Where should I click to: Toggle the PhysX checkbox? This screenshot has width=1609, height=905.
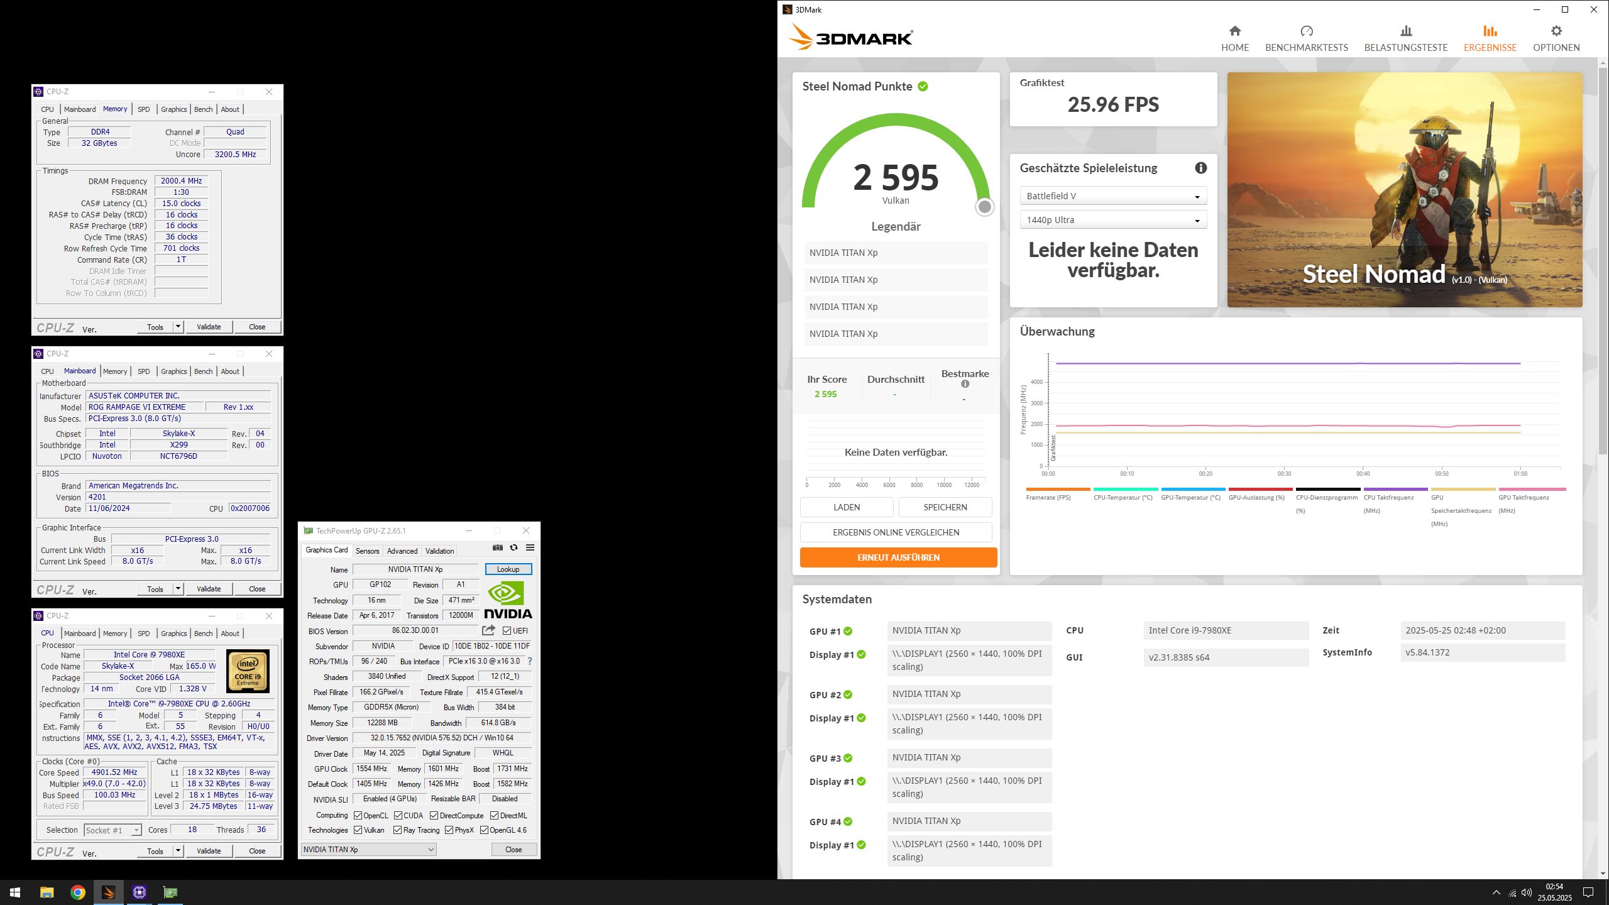pyautogui.click(x=449, y=830)
